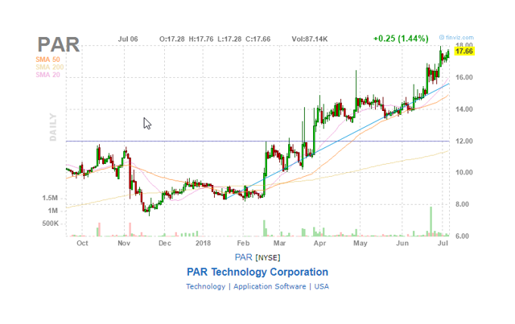The width and height of the screenshot is (515, 324).
Task: Click the Dec month label on the time axis
Action: coord(164,244)
